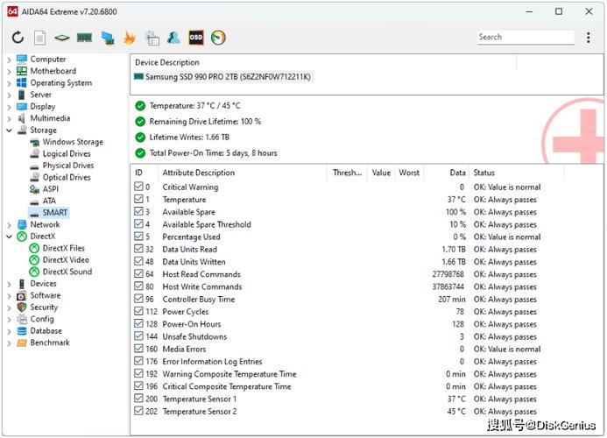Click the Data column header
Screen dimensions: 607x438
[447, 173]
